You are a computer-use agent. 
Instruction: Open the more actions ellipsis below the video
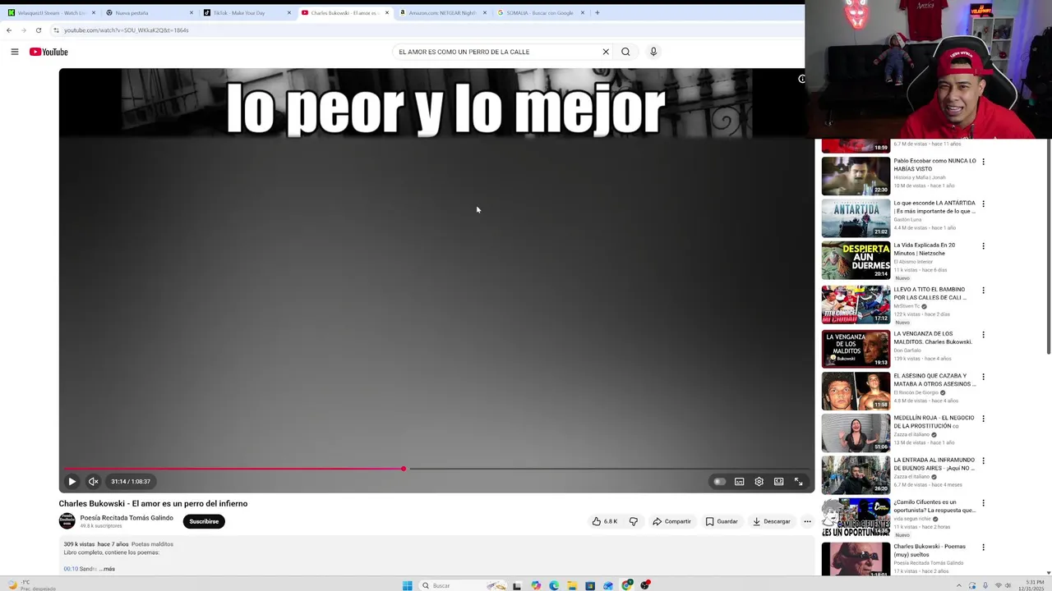pos(807,521)
